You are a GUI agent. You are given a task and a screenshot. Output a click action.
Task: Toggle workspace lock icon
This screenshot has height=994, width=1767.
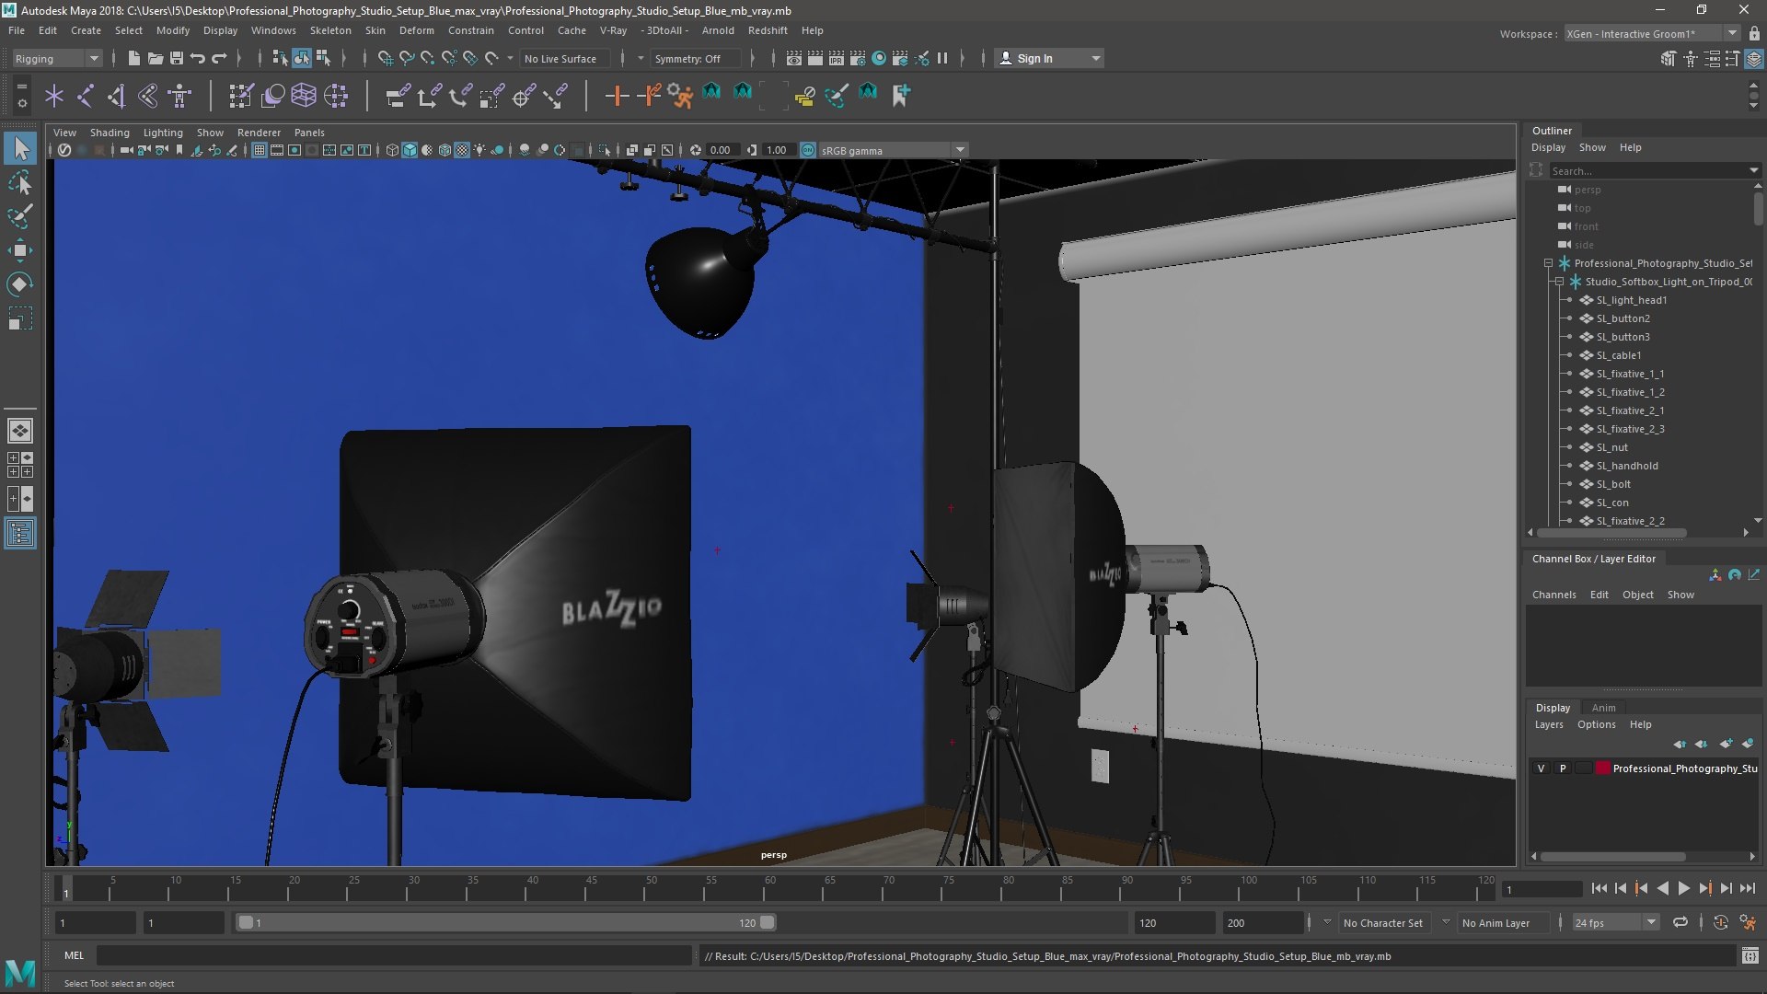coord(1754,33)
